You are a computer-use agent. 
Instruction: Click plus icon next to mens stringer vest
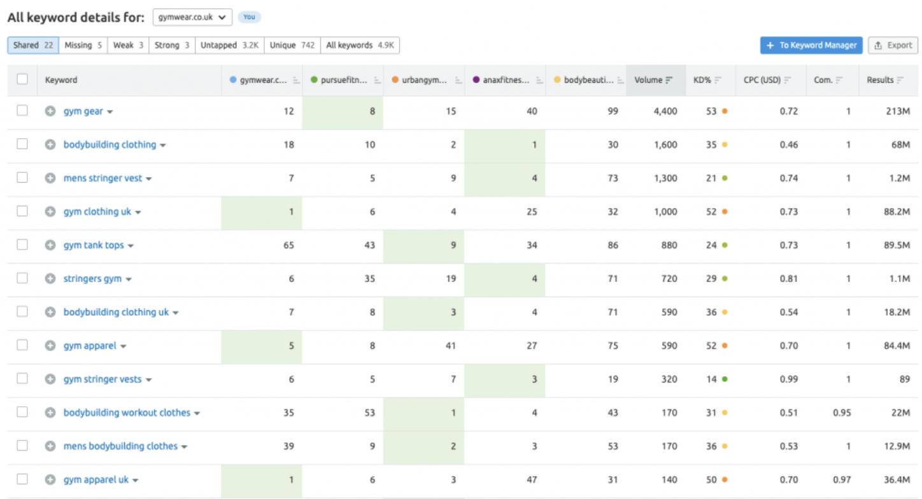[50, 178]
